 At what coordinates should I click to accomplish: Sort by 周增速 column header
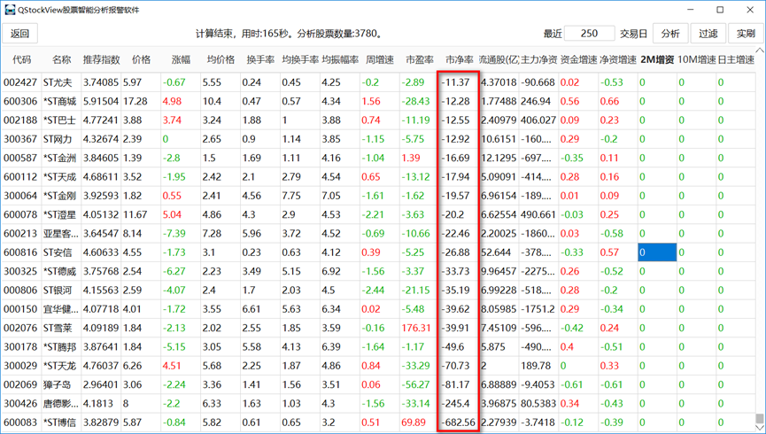click(380, 59)
